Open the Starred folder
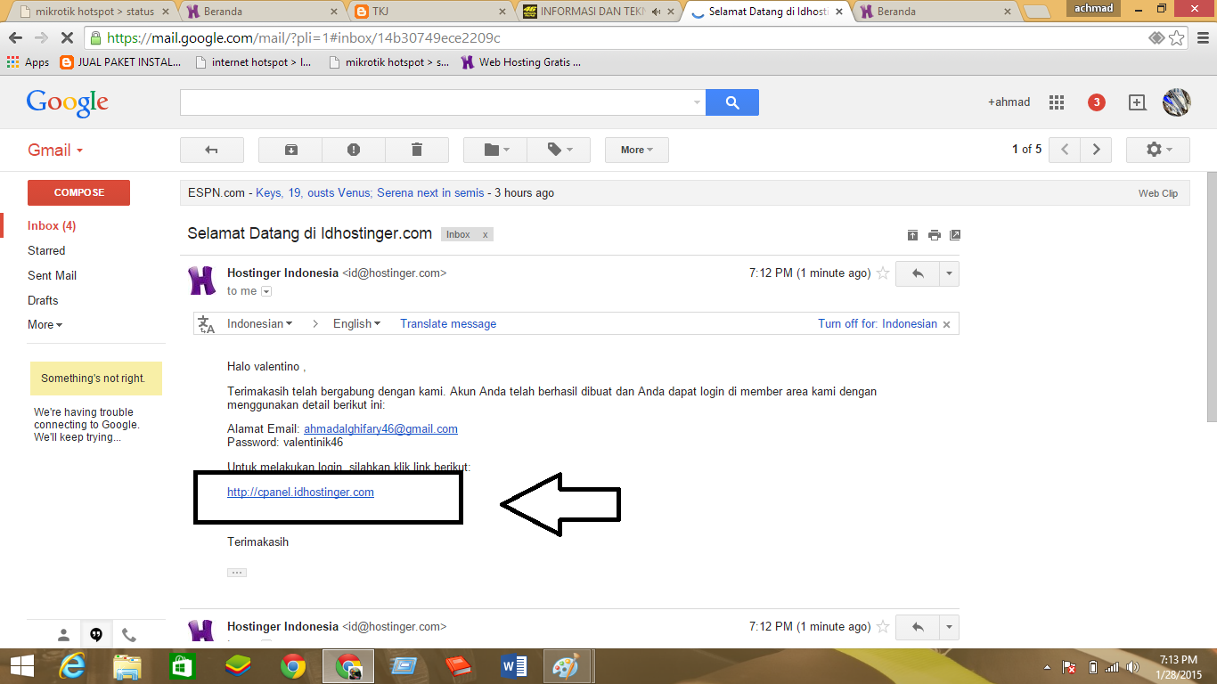Viewport: 1217px width, 684px height. click(x=46, y=251)
